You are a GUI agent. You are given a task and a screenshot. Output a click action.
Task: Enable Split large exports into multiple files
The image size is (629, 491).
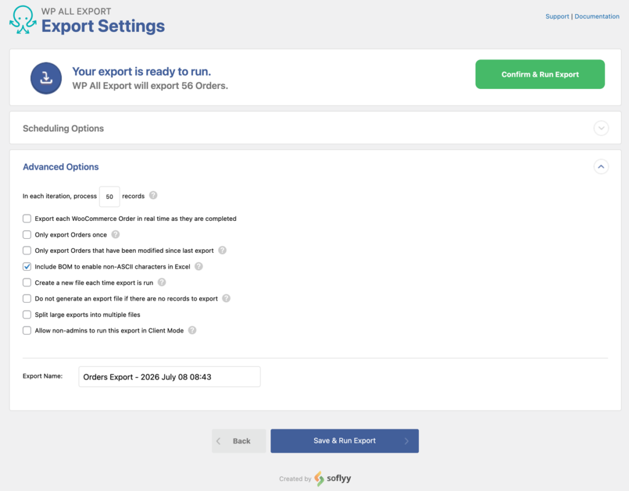coord(27,315)
